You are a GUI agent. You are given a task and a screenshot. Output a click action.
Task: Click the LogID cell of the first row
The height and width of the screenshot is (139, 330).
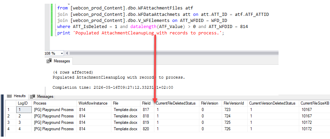pyautogui.click(x=24, y=109)
